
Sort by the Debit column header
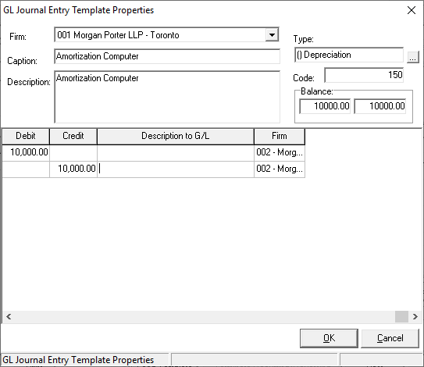coord(26,136)
